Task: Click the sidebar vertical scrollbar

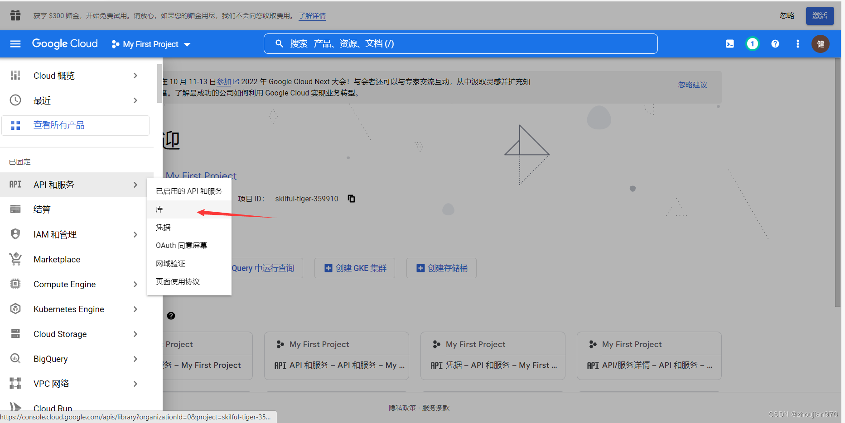Action: click(159, 84)
